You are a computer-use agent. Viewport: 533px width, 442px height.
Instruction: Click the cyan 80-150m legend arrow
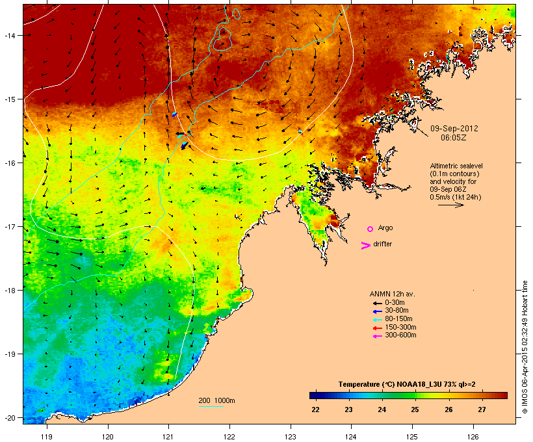click(378, 320)
